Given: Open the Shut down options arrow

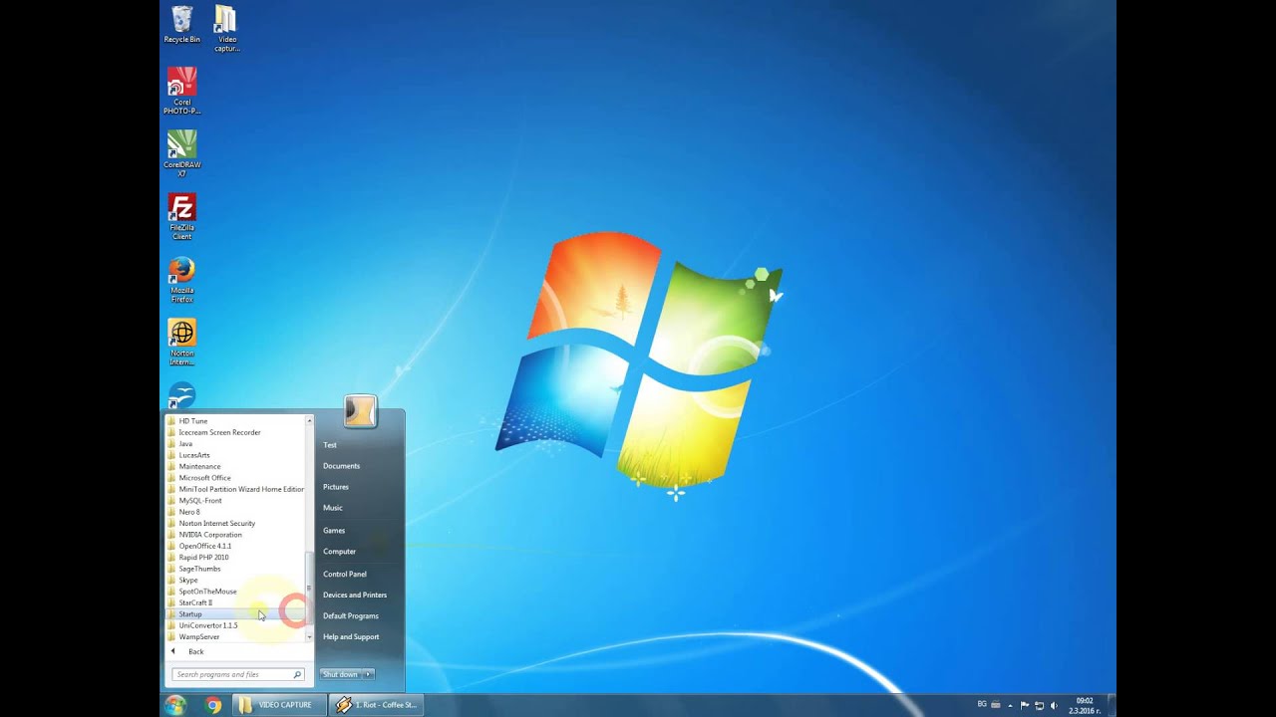Looking at the screenshot, I should click(369, 674).
